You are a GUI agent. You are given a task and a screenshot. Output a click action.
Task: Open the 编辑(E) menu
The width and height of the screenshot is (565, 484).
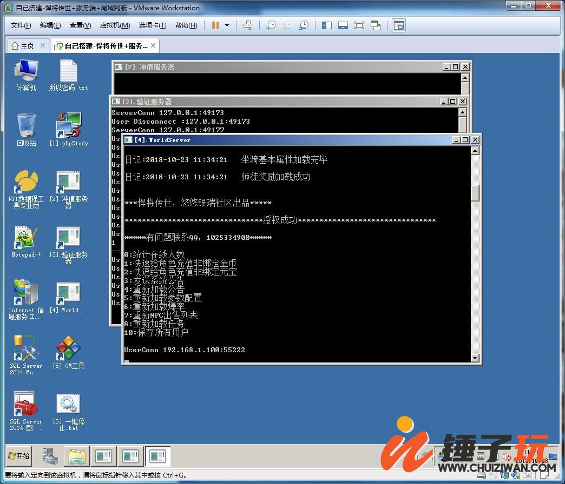click(x=50, y=25)
